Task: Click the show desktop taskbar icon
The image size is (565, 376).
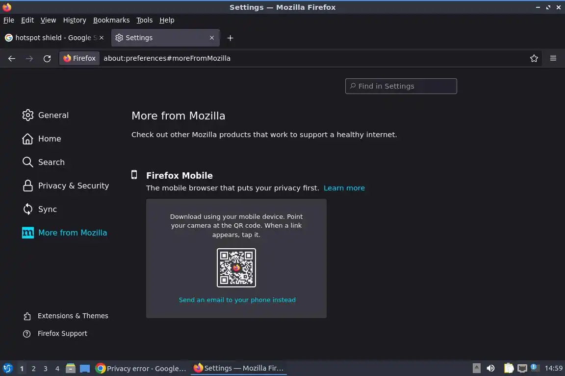Action: tap(85, 369)
